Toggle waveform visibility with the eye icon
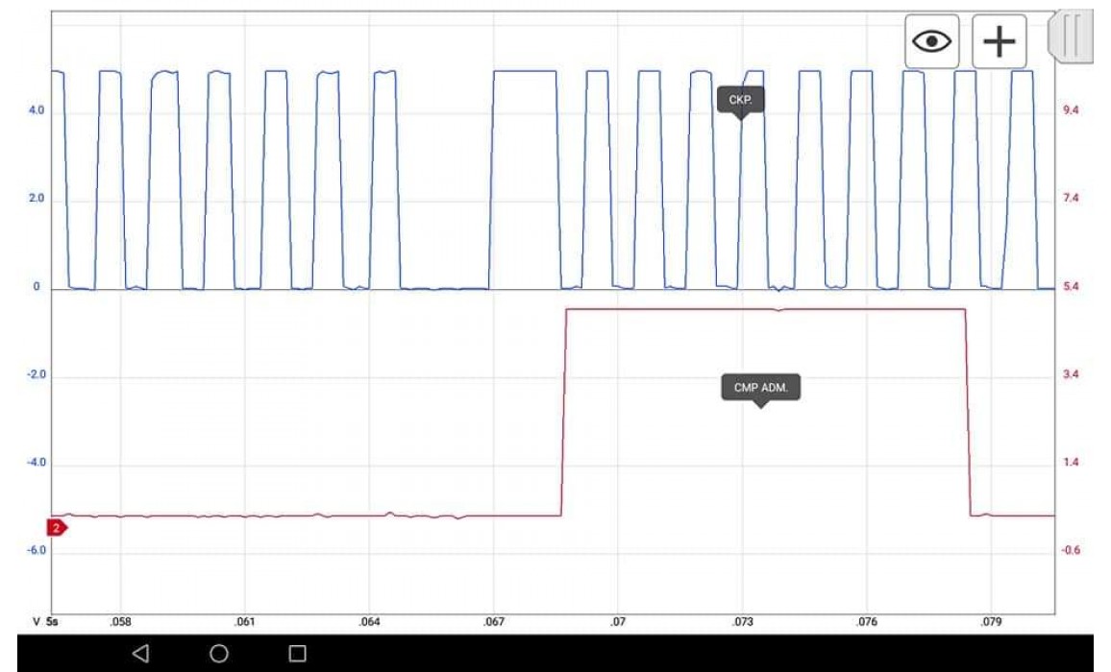1111x672 pixels. [931, 41]
